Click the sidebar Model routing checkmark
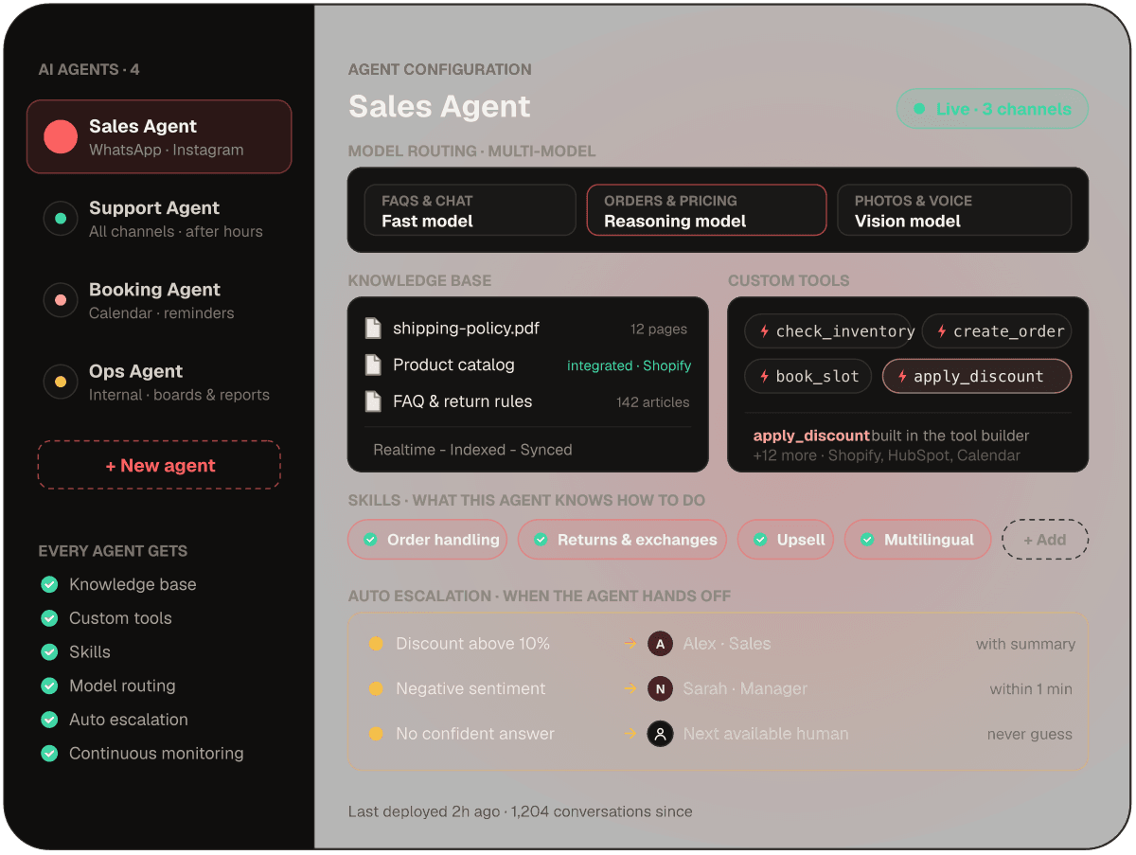This screenshot has width=1136, height=855. (x=49, y=686)
